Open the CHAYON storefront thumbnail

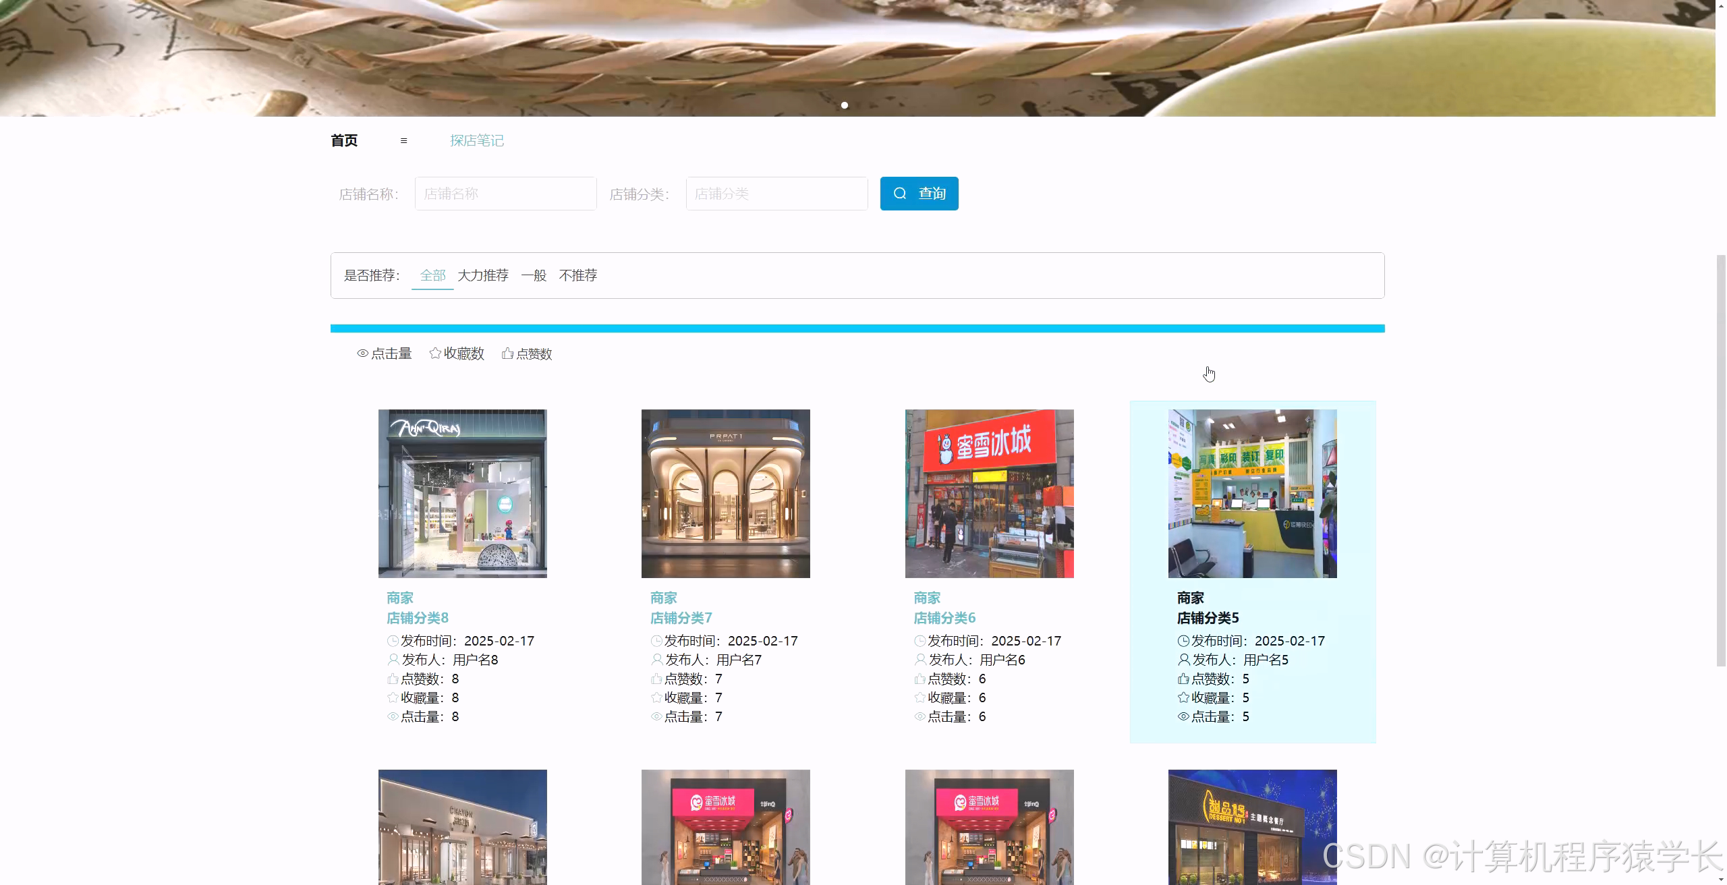click(x=463, y=827)
